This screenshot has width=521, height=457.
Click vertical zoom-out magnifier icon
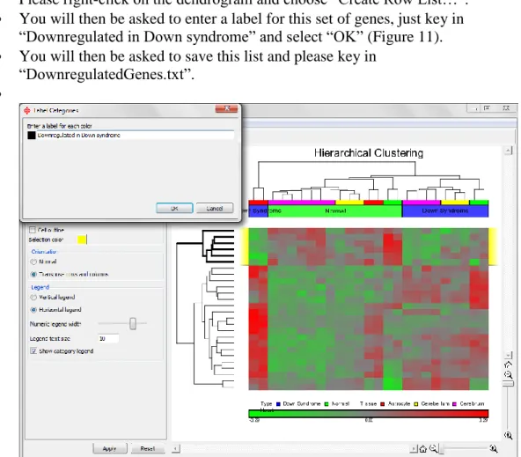pos(509,375)
